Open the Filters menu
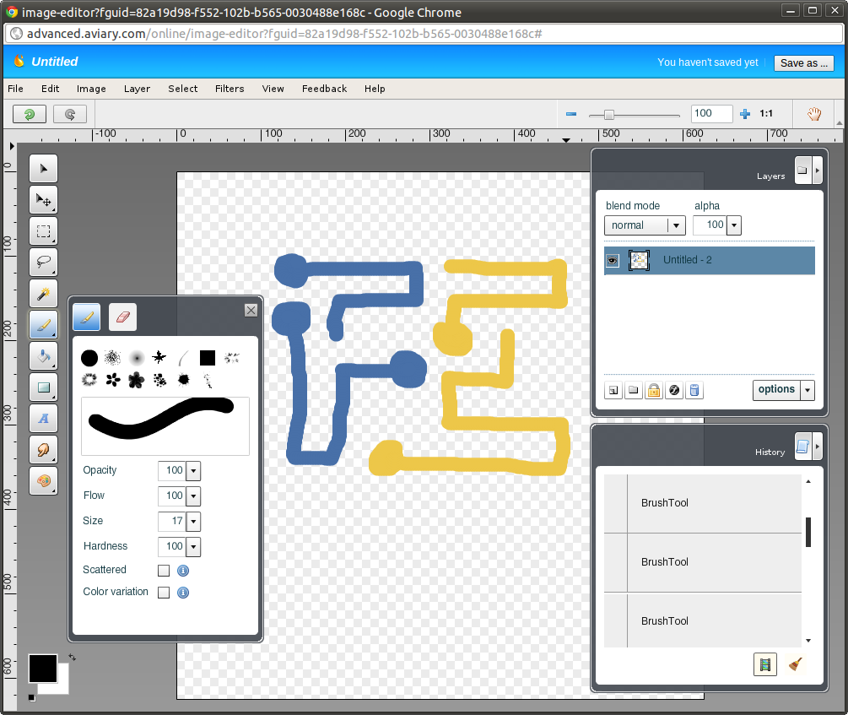The height and width of the screenshot is (715, 848). pyautogui.click(x=230, y=89)
